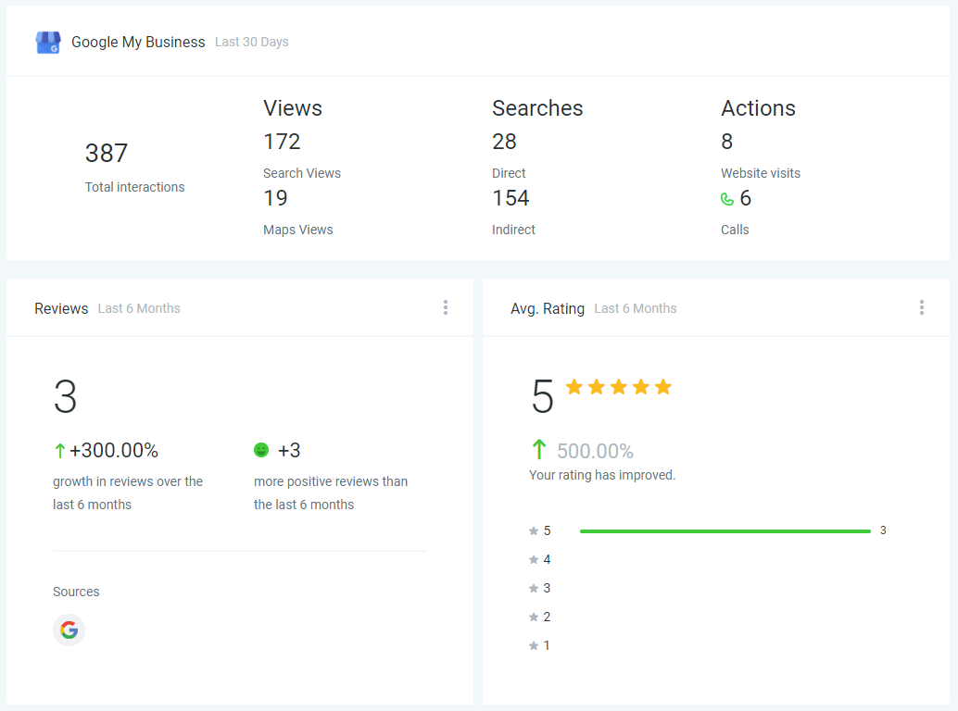Click the green phone Calls icon

tap(727, 199)
